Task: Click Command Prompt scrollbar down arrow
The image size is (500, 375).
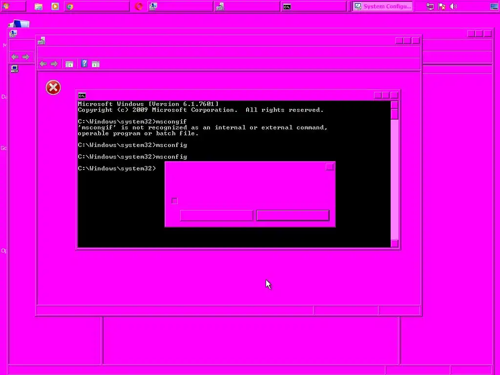Action: pos(395,244)
